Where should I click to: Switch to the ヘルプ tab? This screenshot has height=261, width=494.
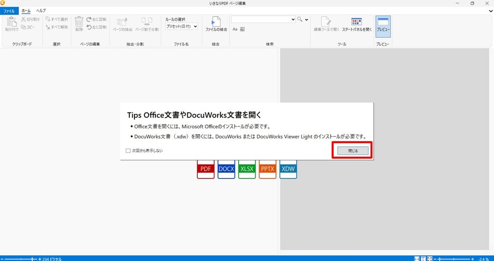(41, 11)
